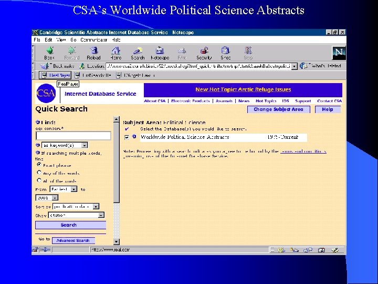The height and width of the screenshot is (284, 378).
Task: Check the Worldwide Political Science Abstracts checkbox
Action: point(127,137)
